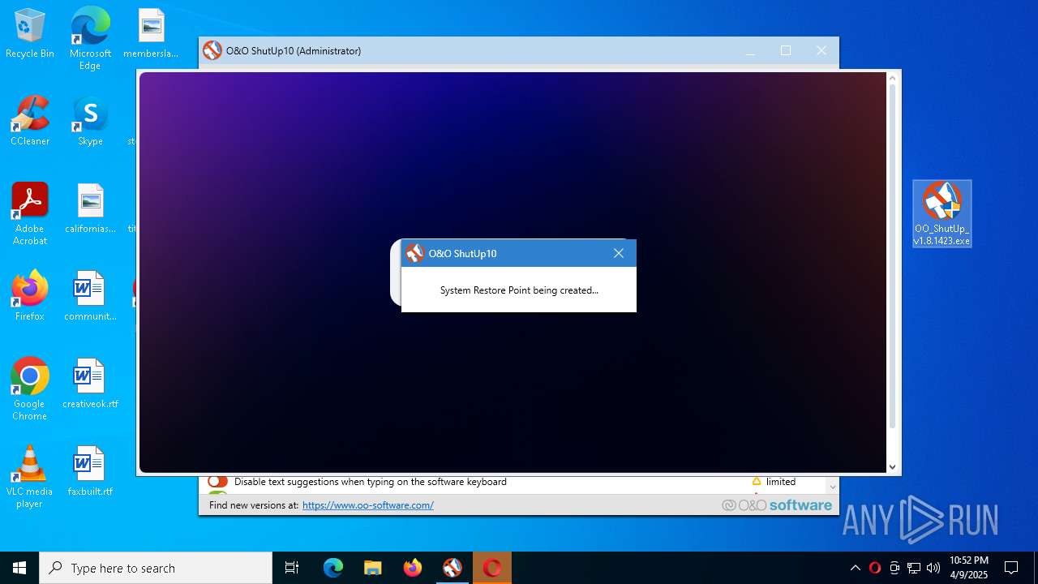The height and width of the screenshot is (584, 1038).
Task: Click the yellow warning icon next to limited
Action: click(757, 482)
